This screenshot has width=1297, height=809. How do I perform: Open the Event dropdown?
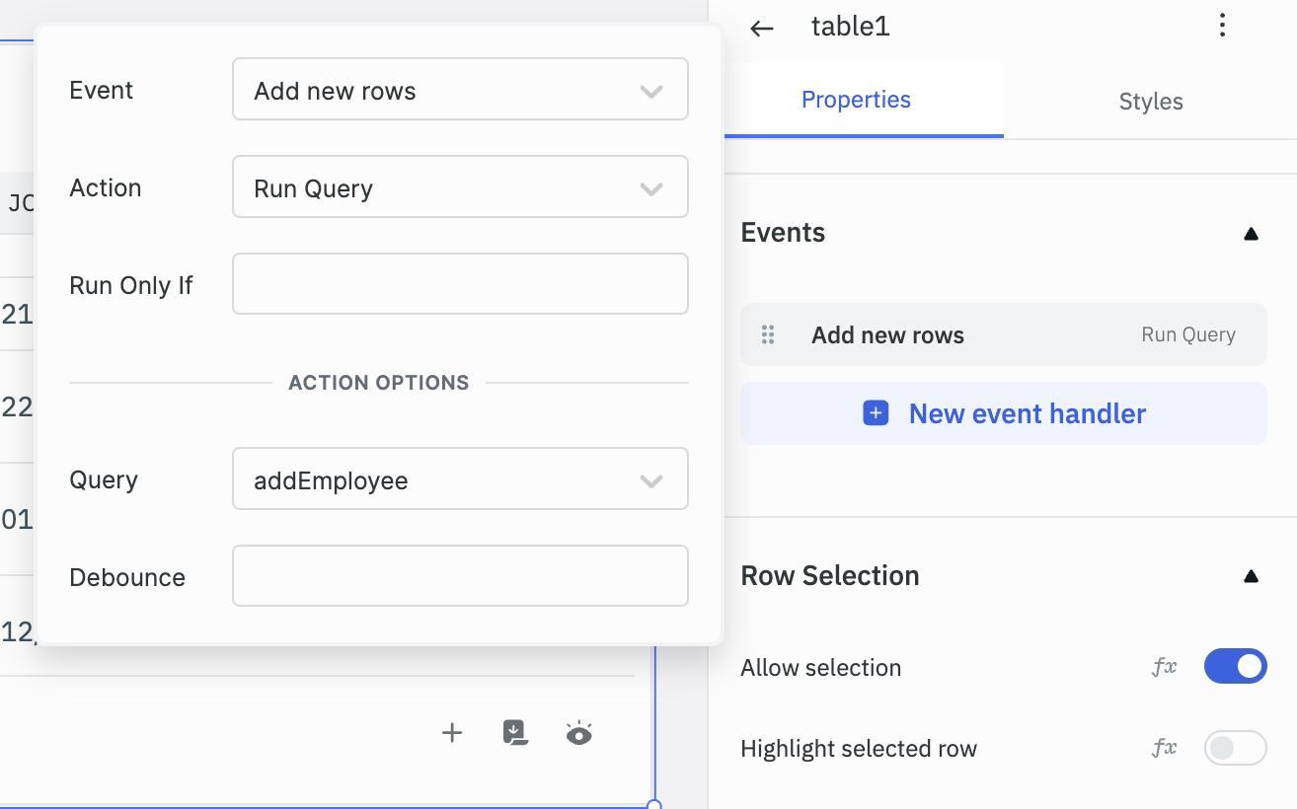pos(459,90)
